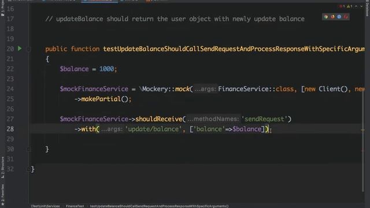Click the with( method call
The image size is (370, 208).
click(90, 129)
